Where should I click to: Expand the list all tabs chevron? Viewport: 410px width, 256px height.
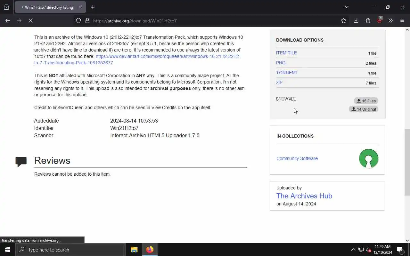click(347, 7)
